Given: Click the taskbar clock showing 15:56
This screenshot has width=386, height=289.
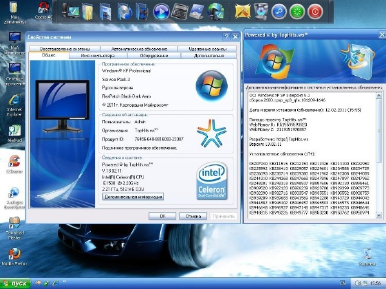Looking at the screenshot, I should 376,283.
